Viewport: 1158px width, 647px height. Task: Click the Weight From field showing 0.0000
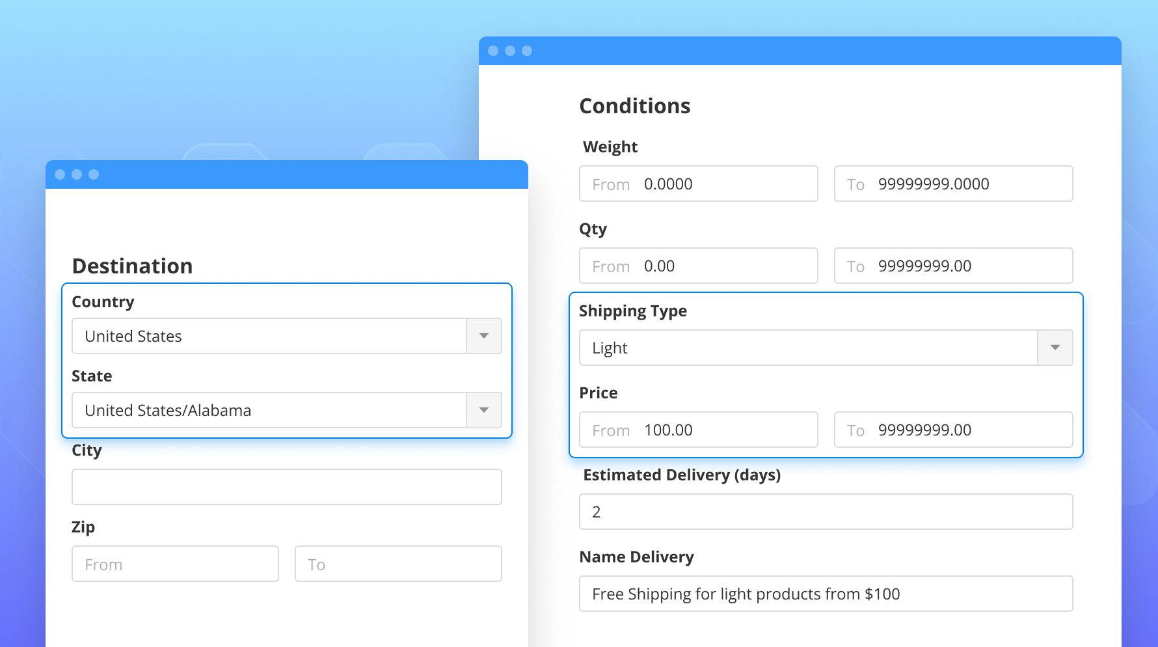point(698,184)
